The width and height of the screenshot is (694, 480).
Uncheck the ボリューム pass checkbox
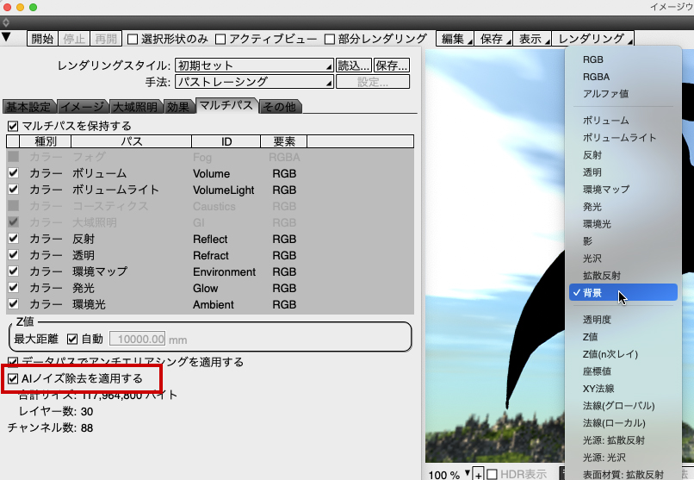pyautogui.click(x=13, y=172)
